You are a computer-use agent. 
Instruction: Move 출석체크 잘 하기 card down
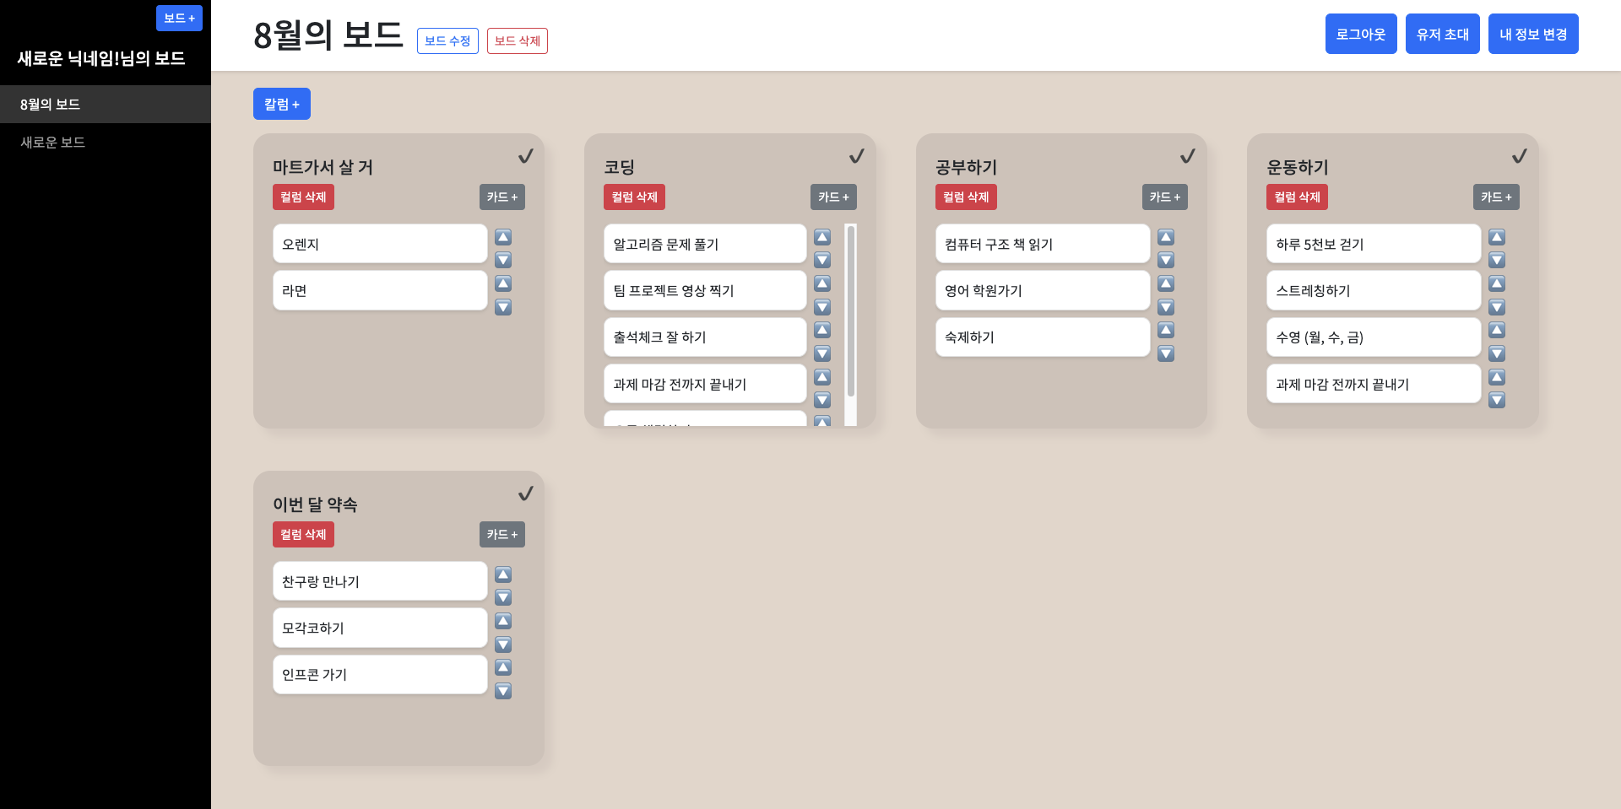(x=822, y=353)
